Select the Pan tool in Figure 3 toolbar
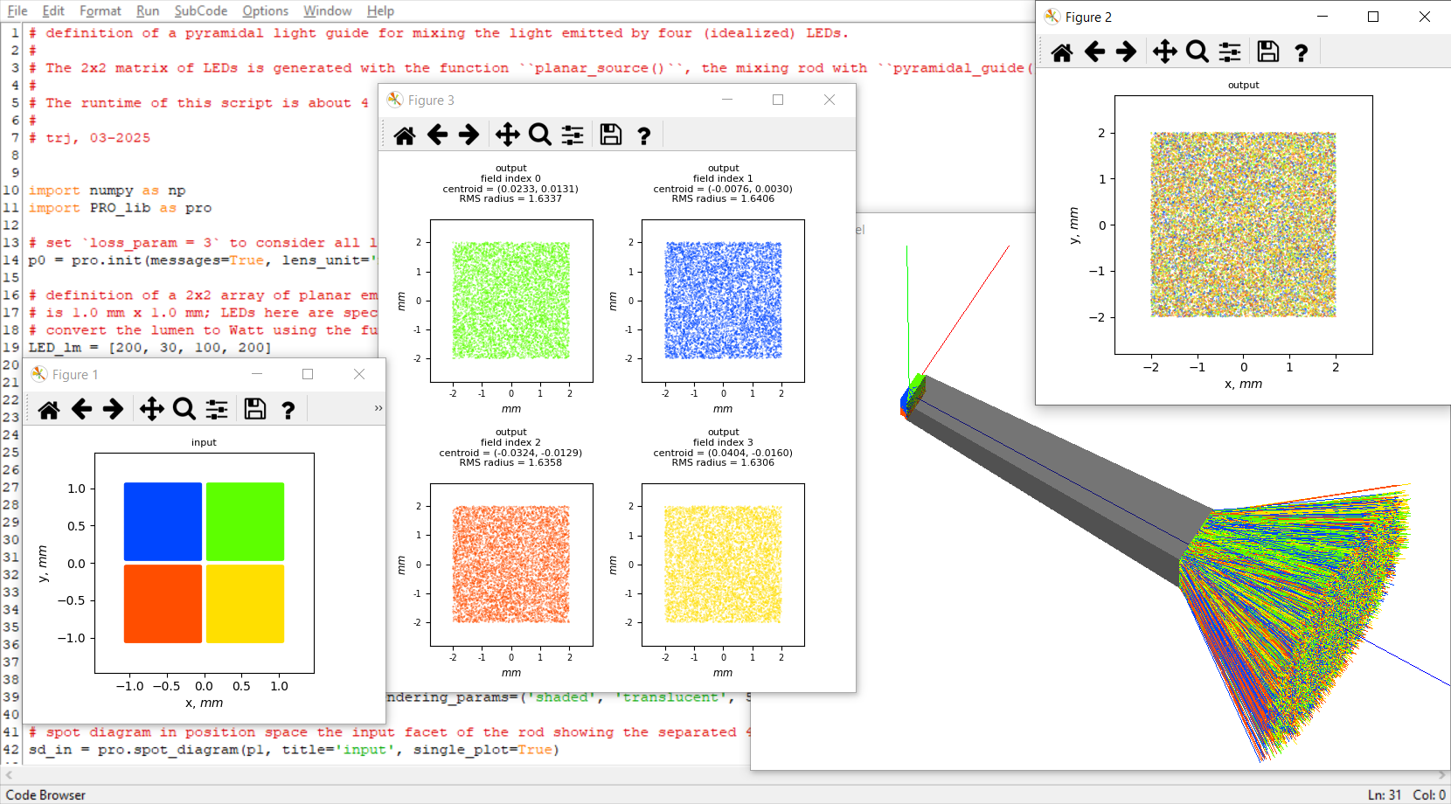The height and width of the screenshot is (804, 1451). (x=507, y=135)
